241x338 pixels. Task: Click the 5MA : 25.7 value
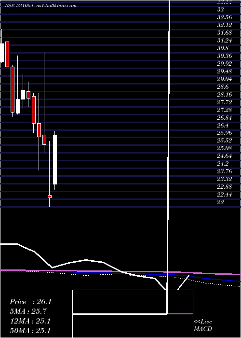[28, 311]
